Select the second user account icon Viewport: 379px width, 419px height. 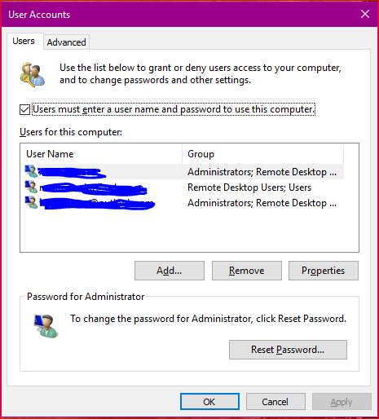pyautogui.click(x=31, y=187)
